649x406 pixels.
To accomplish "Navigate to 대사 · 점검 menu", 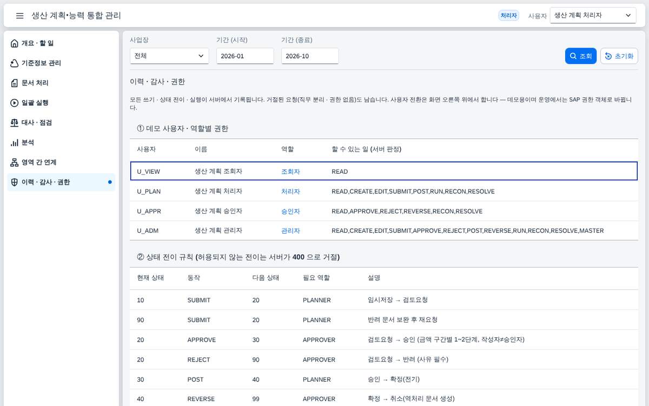I will coord(61,123).
